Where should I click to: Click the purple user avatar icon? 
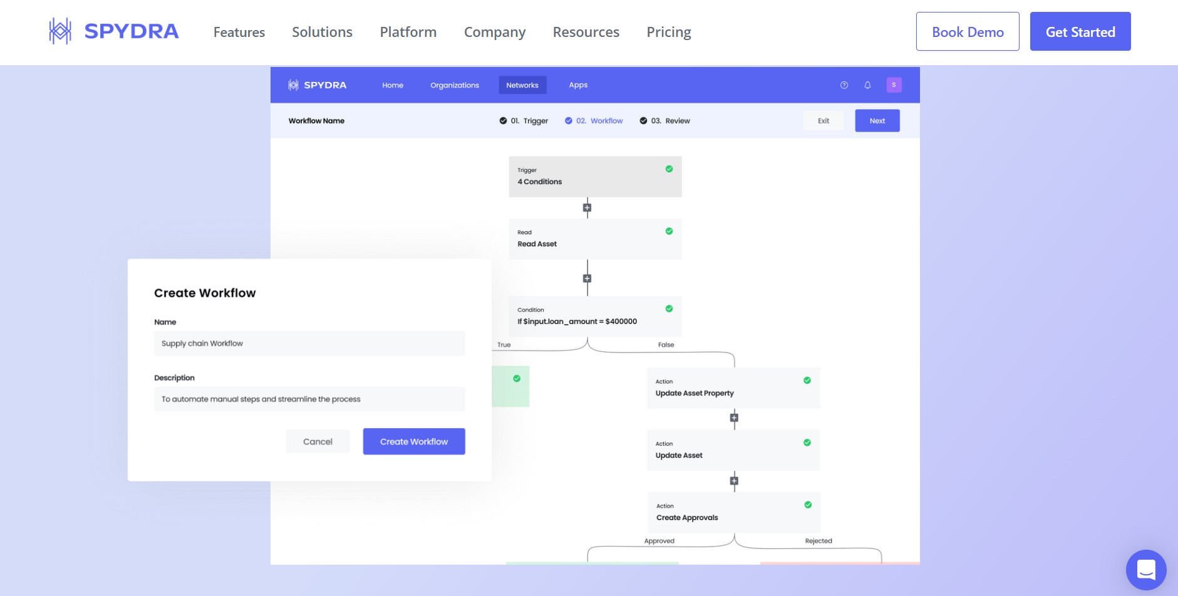894,85
